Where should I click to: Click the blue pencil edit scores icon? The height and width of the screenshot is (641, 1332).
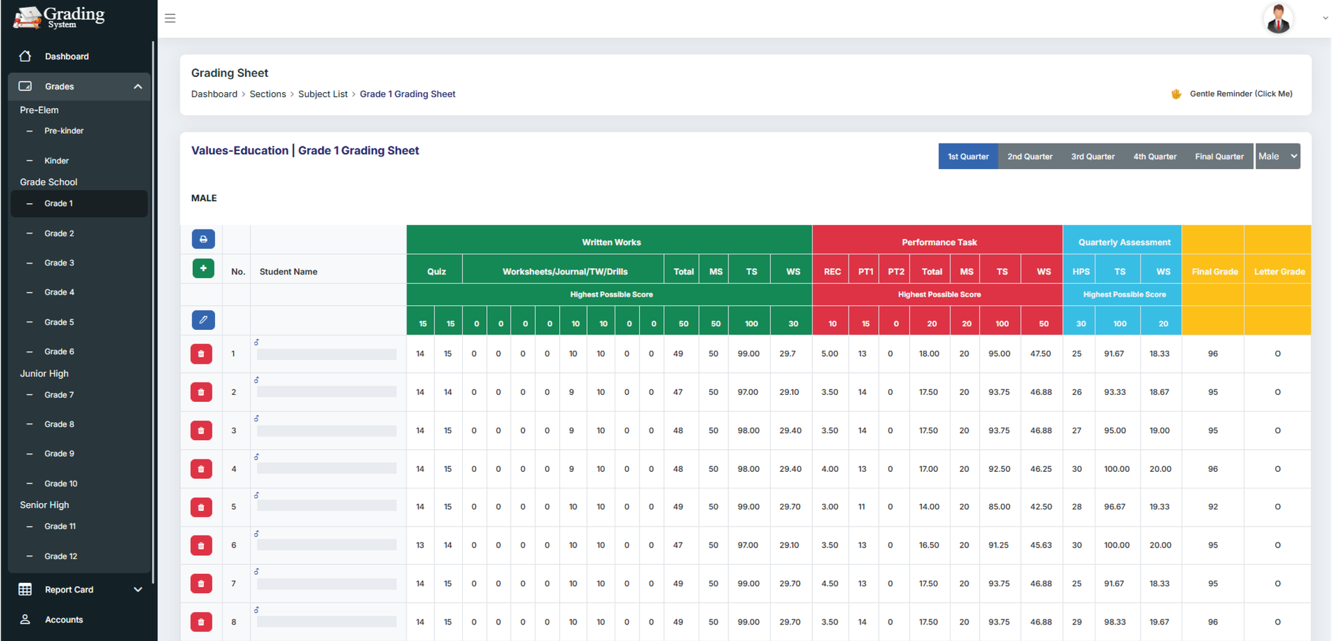(203, 320)
